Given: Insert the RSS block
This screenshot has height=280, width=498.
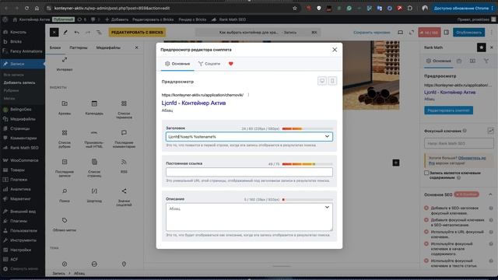Looking at the screenshot, I should coord(124,166).
